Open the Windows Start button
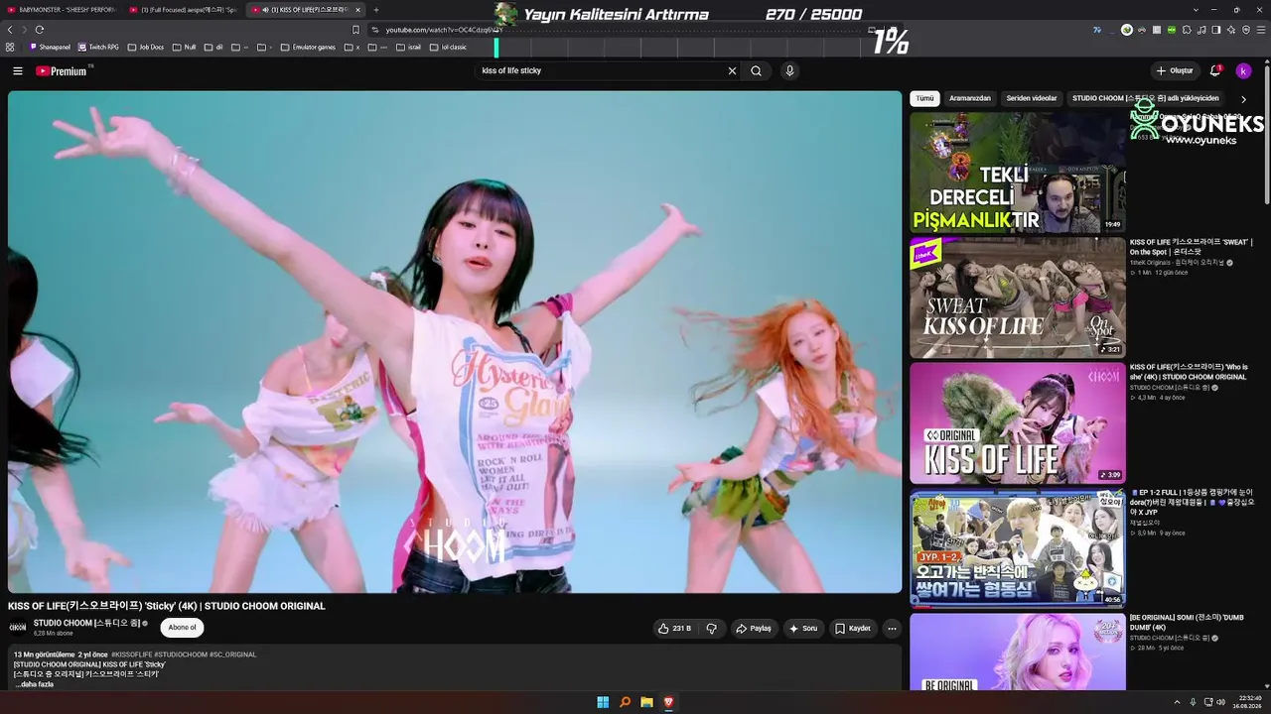Image resolution: width=1271 pixels, height=714 pixels. point(603,702)
